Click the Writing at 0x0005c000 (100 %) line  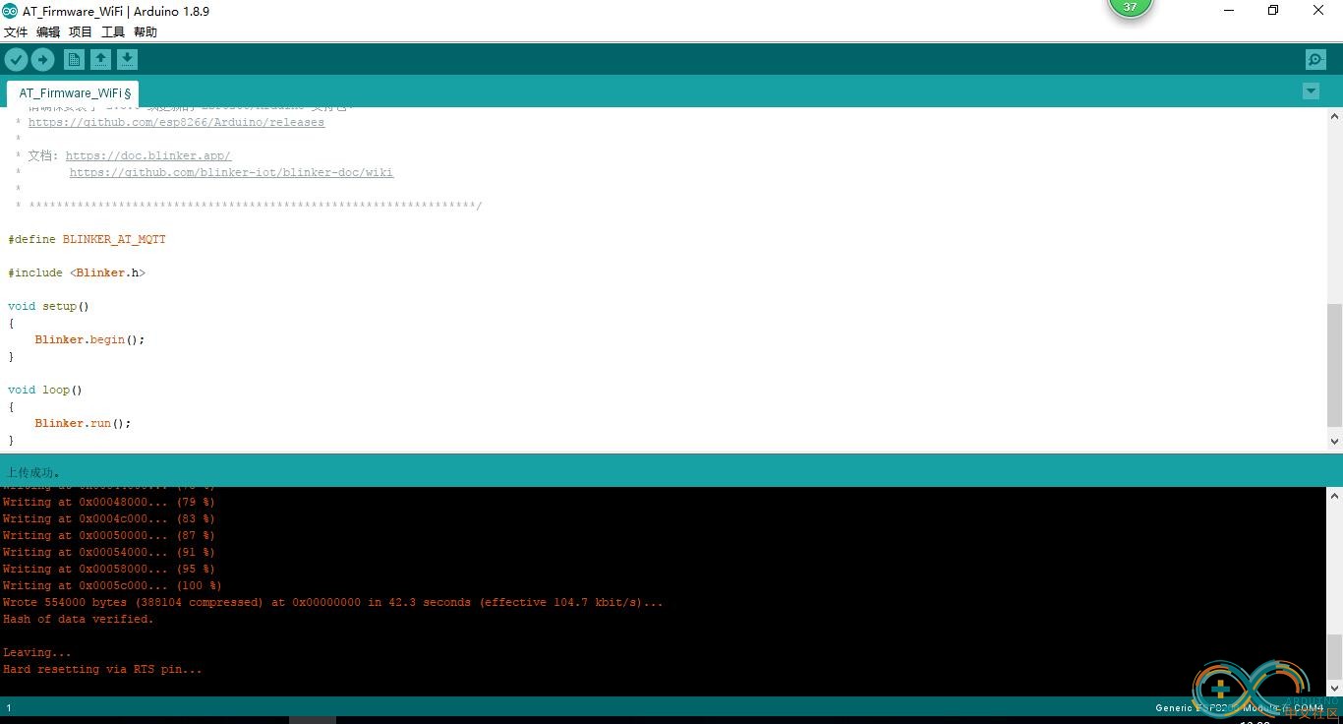pyautogui.click(x=112, y=585)
